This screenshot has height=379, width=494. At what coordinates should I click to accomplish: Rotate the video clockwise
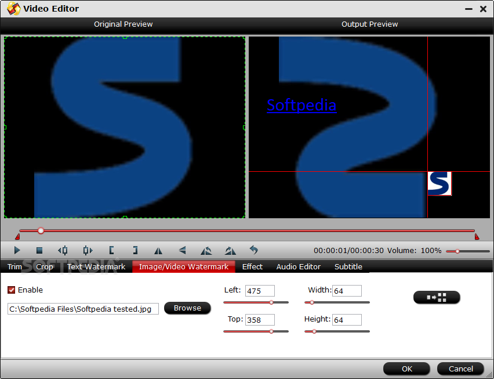point(230,251)
